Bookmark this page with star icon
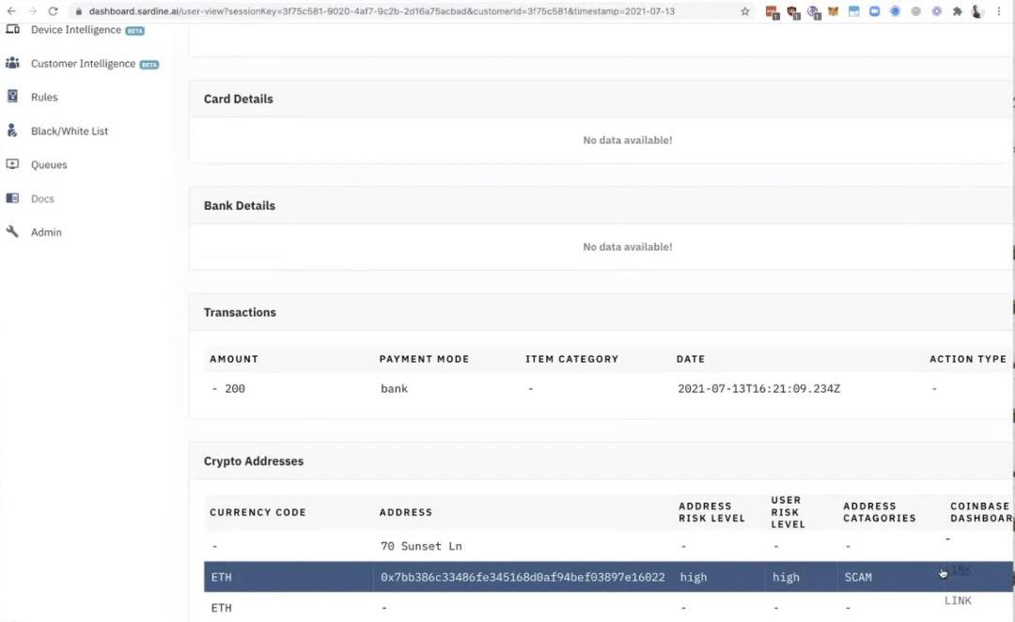 tap(745, 11)
